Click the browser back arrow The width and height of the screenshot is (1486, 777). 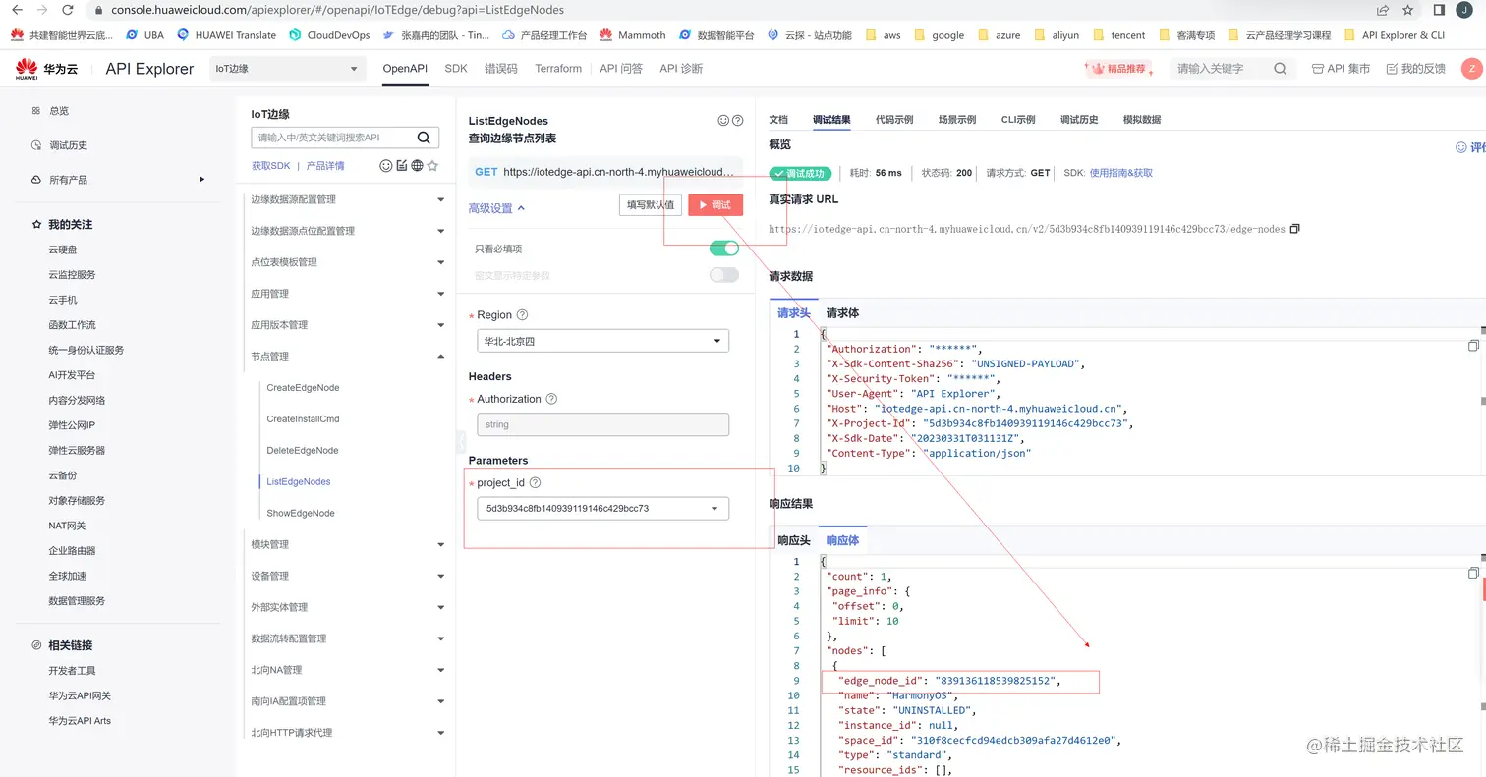pos(16,10)
